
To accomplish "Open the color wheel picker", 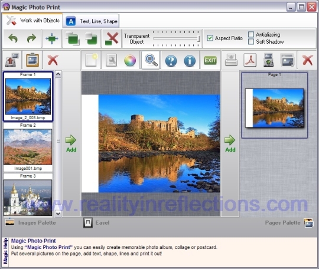I will (x=130, y=60).
